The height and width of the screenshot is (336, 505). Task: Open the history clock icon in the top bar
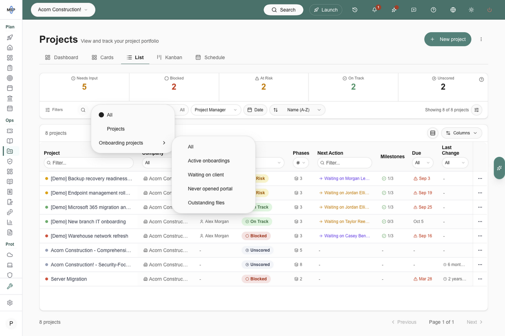point(355,10)
